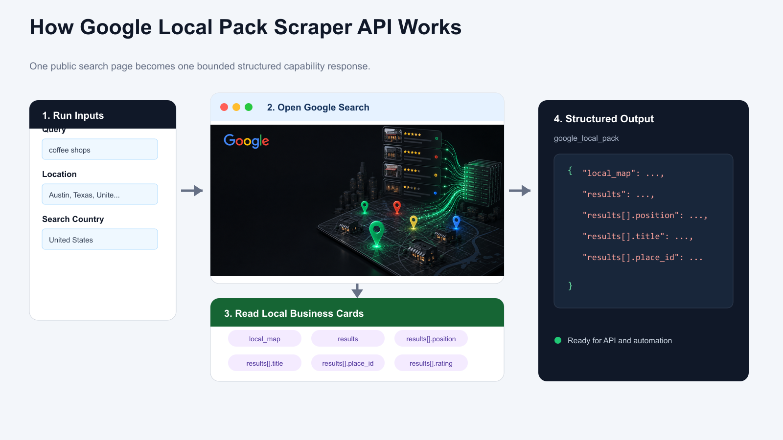Click the "results": ..., JSON line
783x440 pixels.
click(618, 195)
